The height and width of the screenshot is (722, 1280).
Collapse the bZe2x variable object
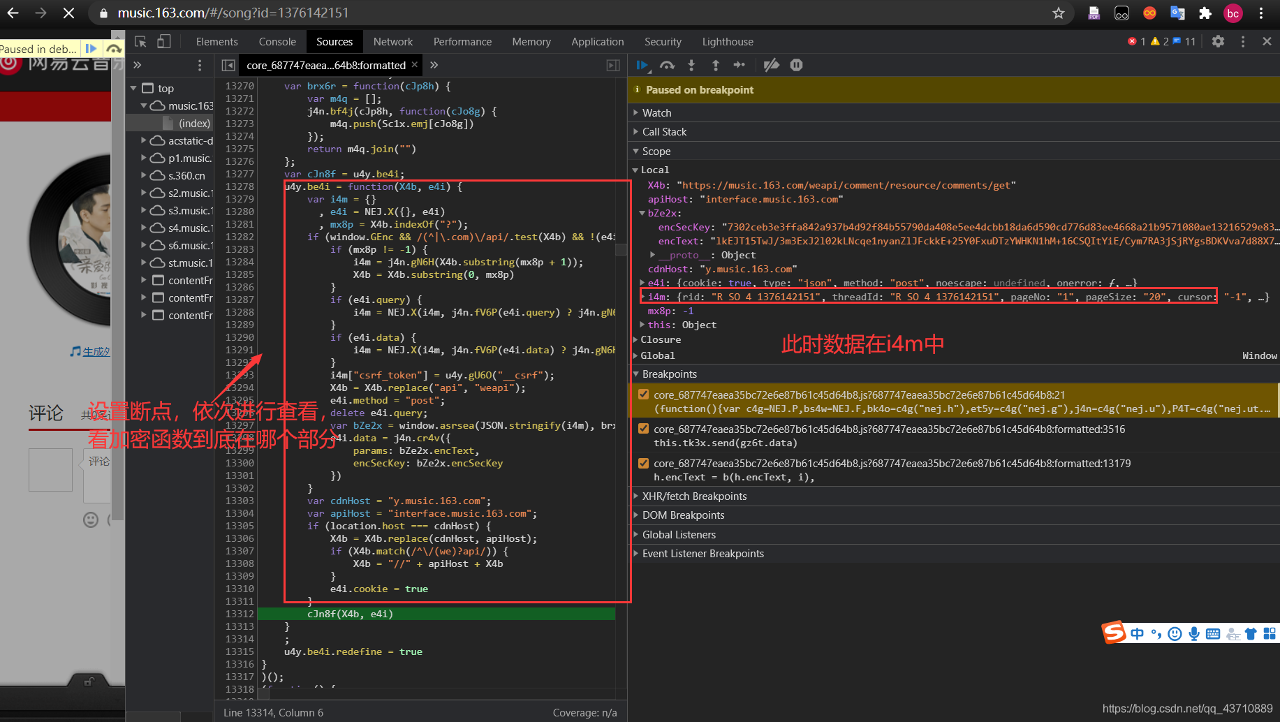pyautogui.click(x=642, y=213)
